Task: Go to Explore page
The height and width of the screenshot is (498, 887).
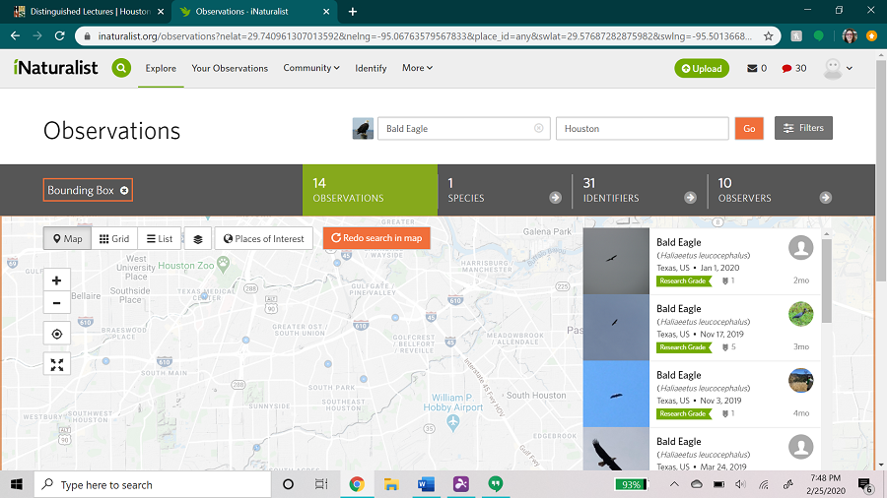Action: click(161, 68)
